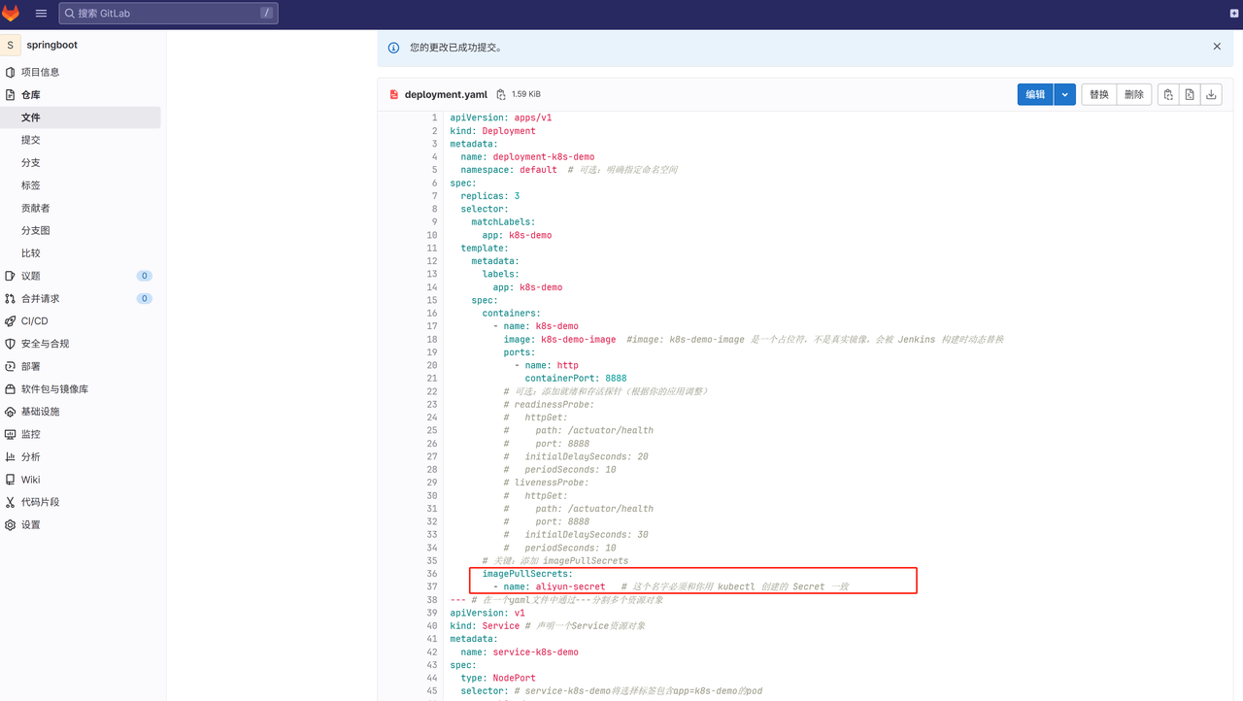Open CI/CD section in sidebar
This screenshot has width=1243, height=701.
[34, 321]
